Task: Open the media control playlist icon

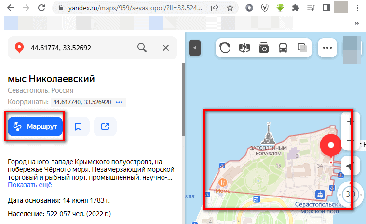Action: [x=311, y=8]
